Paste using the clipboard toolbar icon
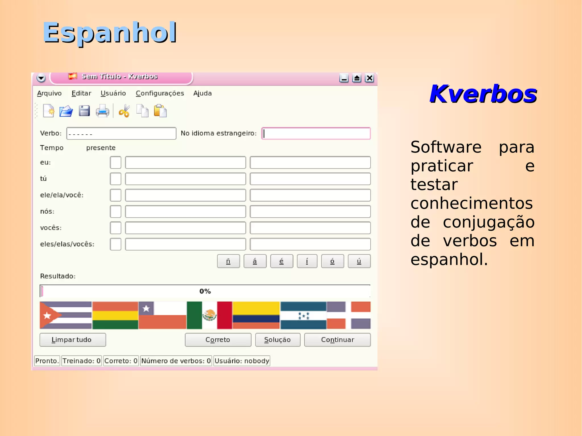The height and width of the screenshot is (436, 582). coord(160,111)
